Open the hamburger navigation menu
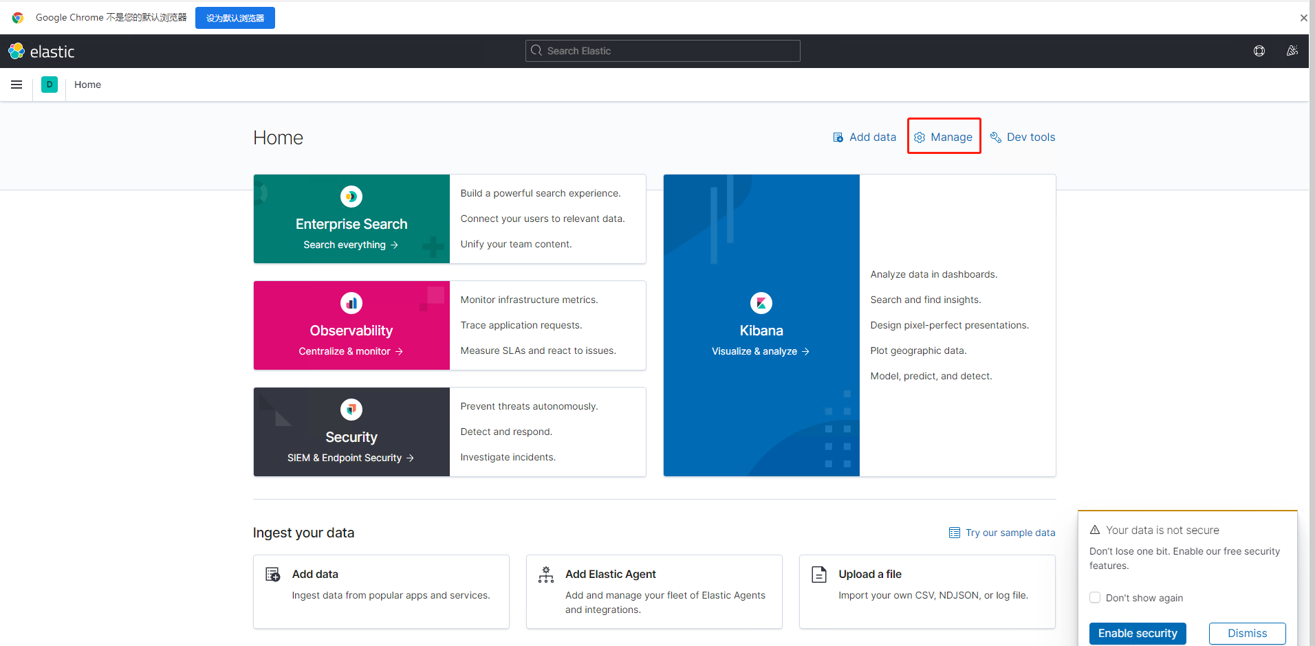This screenshot has height=646, width=1315. (x=17, y=85)
